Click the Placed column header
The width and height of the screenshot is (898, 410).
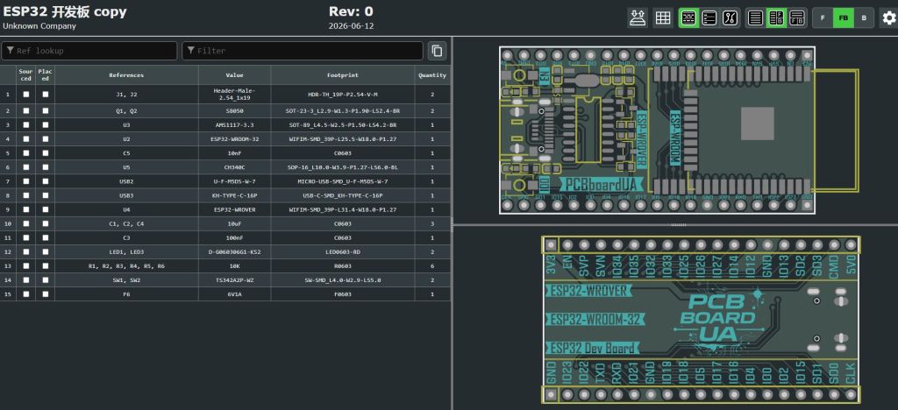click(46, 75)
